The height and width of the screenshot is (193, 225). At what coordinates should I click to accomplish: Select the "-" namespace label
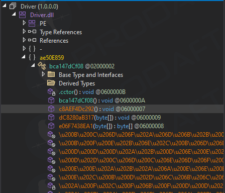click(41, 49)
